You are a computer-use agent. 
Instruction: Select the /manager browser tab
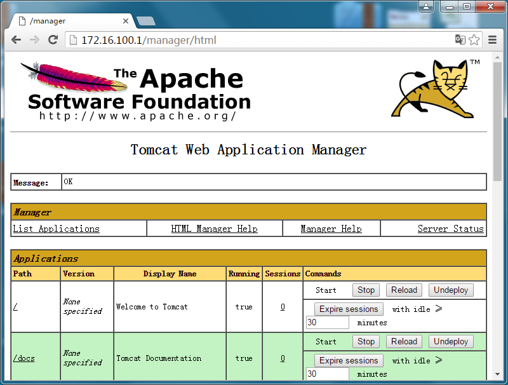point(70,21)
